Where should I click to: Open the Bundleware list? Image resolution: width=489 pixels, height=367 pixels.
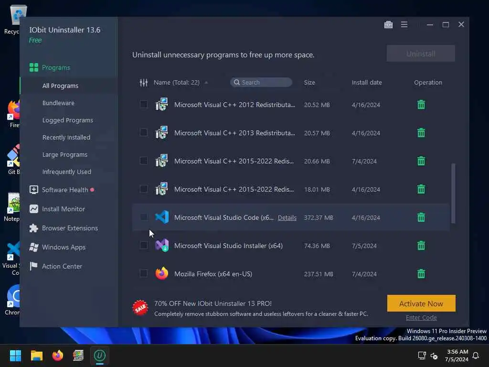[x=58, y=103]
